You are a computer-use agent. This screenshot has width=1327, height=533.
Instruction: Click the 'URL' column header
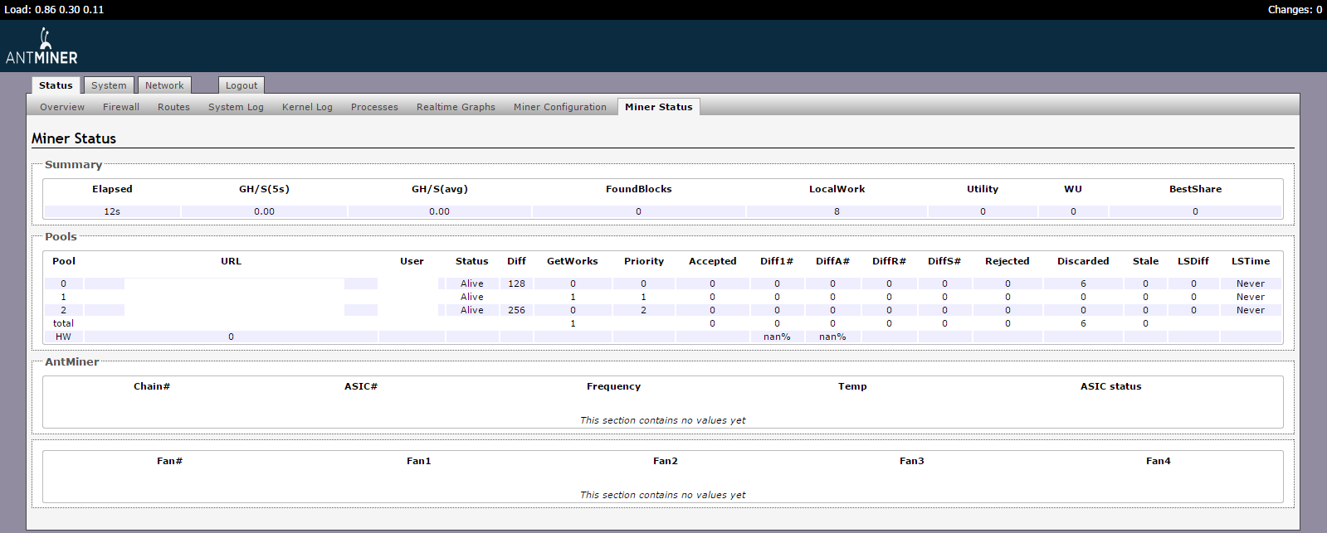pyautogui.click(x=232, y=261)
